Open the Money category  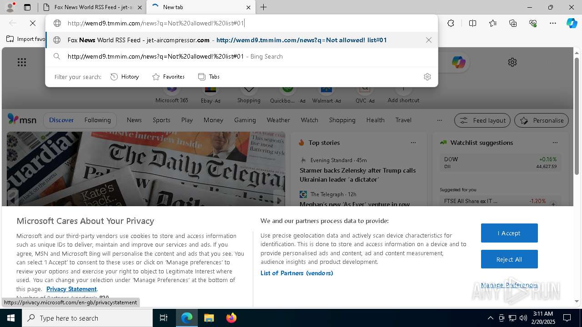click(213, 120)
